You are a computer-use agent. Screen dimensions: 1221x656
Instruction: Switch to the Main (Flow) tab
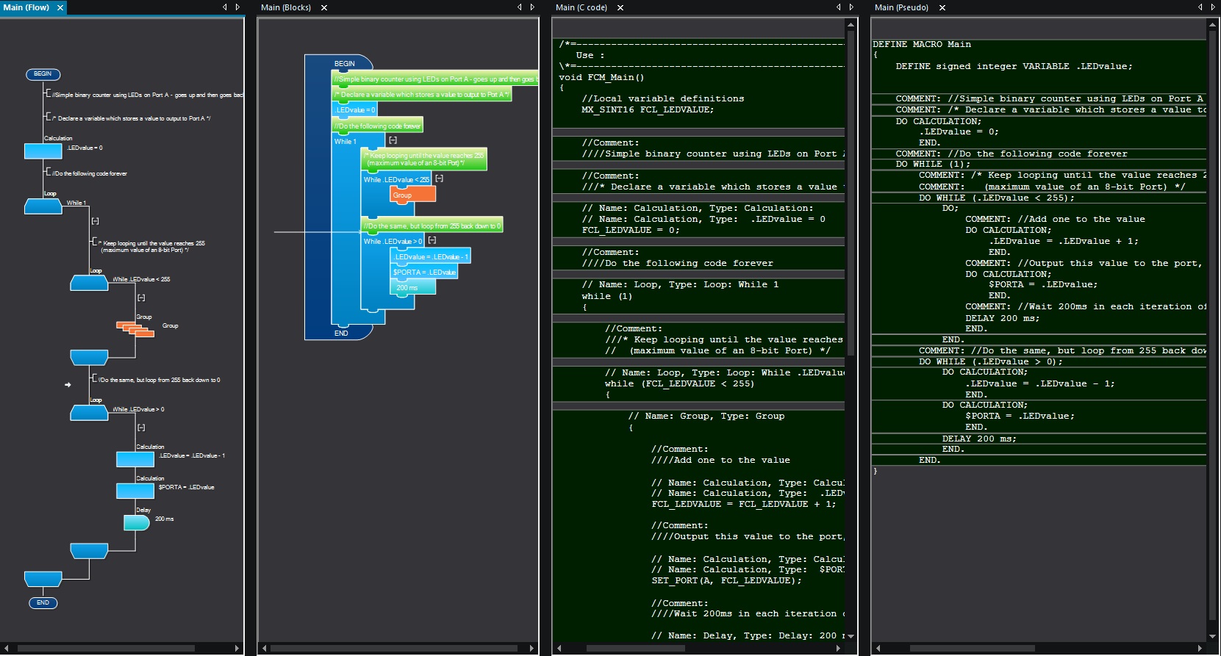[26, 7]
